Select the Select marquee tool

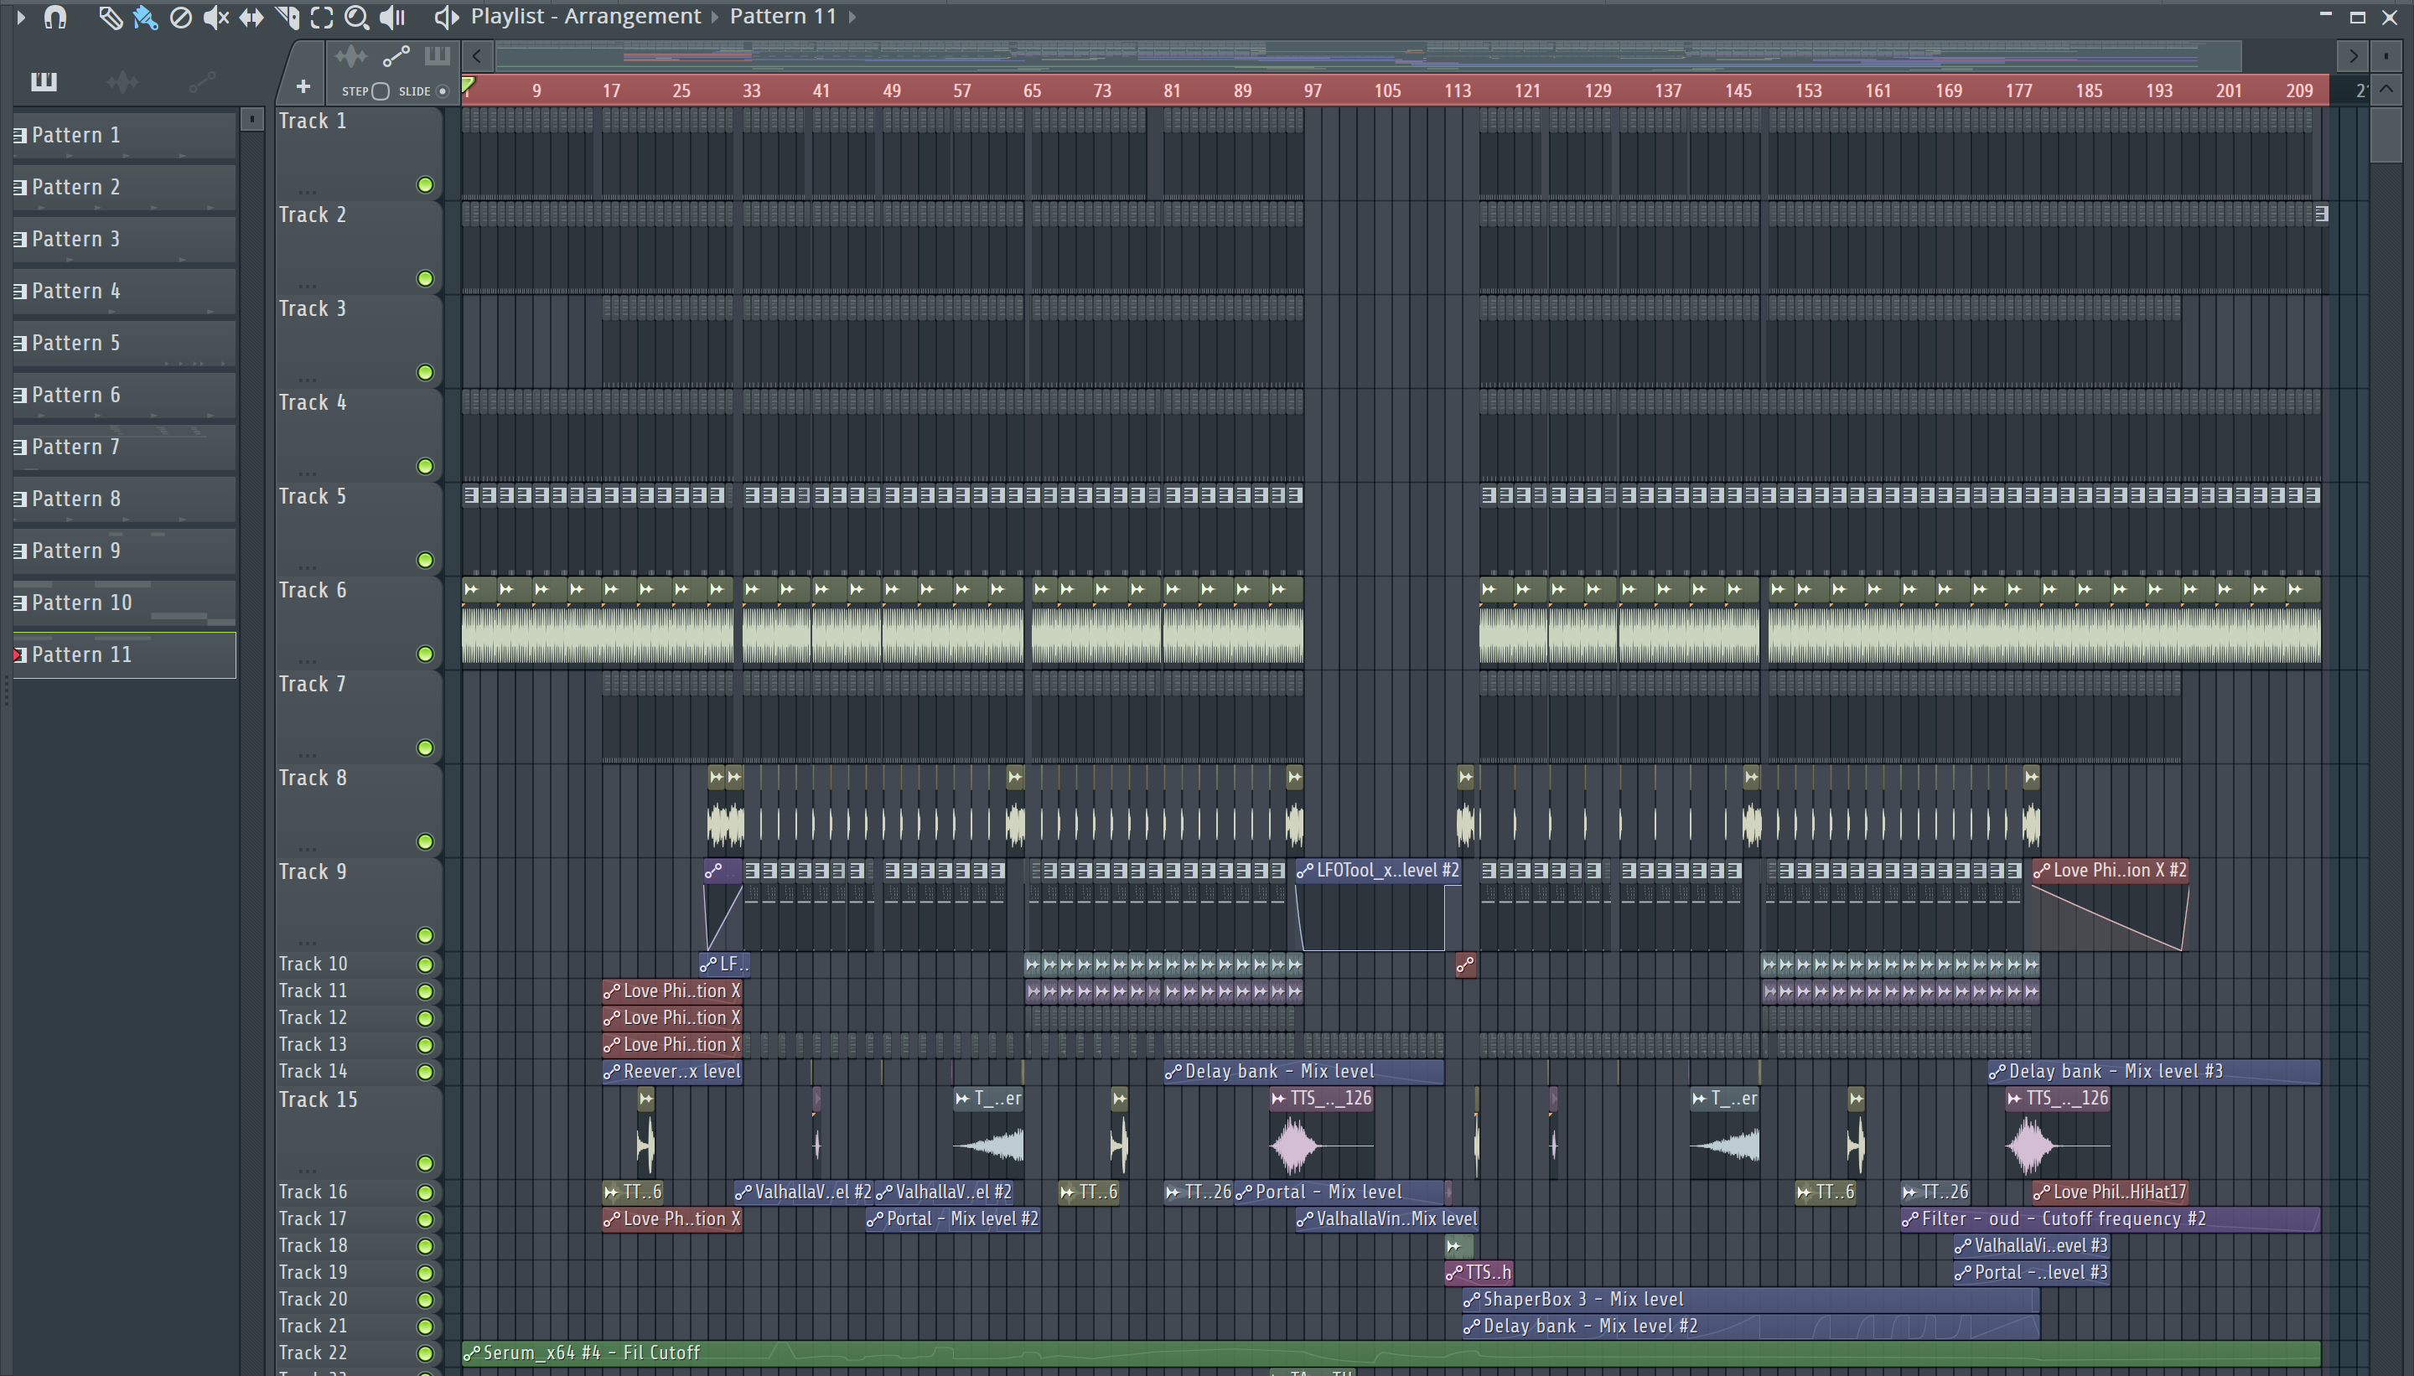click(x=321, y=17)
